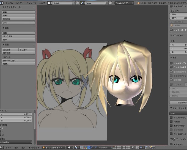Click the quad view (四分割表示) button
This screenshot has height=150, width=187.
(x=178, y=102)
